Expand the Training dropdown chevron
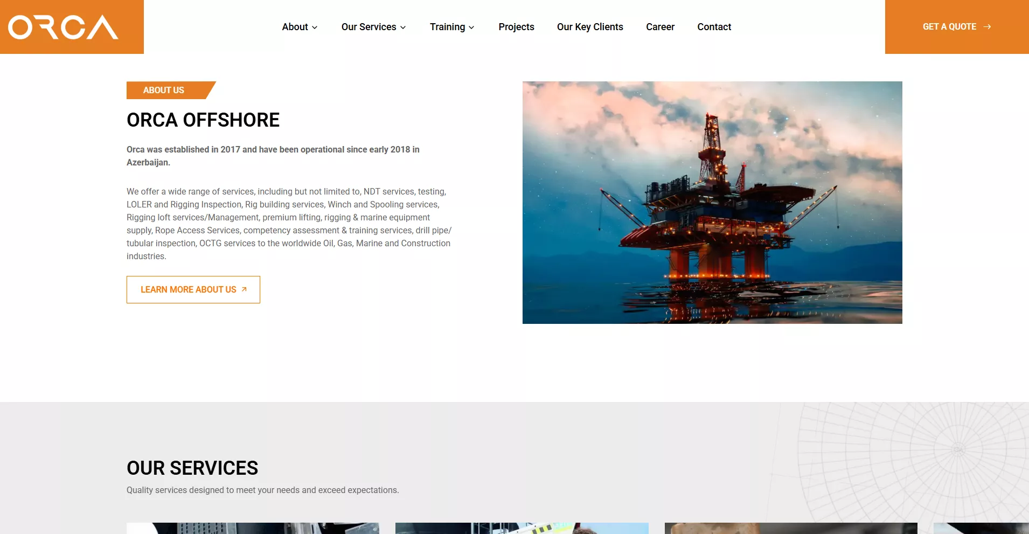The width and height of the screenshot is (1029, 534). (471, 27)
